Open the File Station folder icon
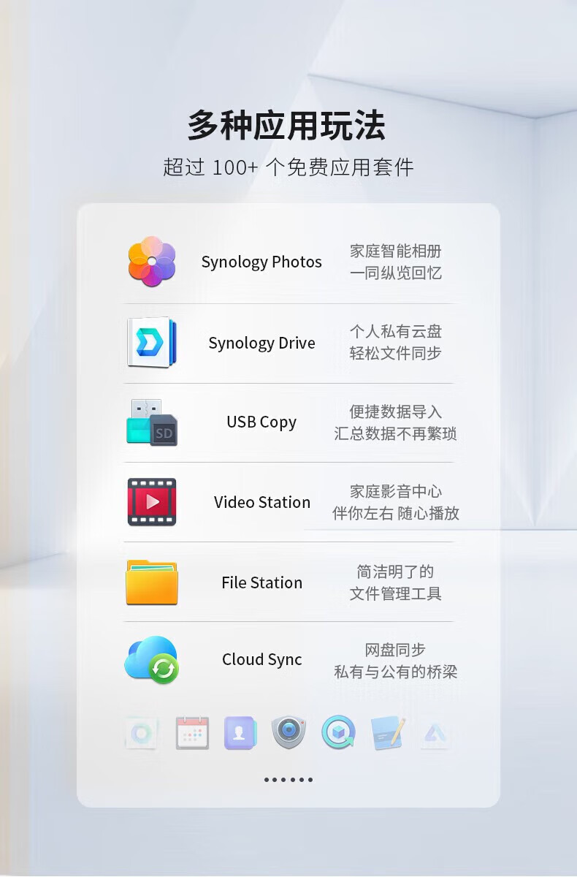Image resolution: width=577 pixels, height=877 pixels. click(x=152, y=582)
